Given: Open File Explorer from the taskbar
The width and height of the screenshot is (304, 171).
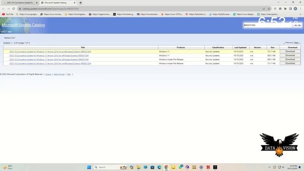Looking at the screenshot, I should click(138, 167).
